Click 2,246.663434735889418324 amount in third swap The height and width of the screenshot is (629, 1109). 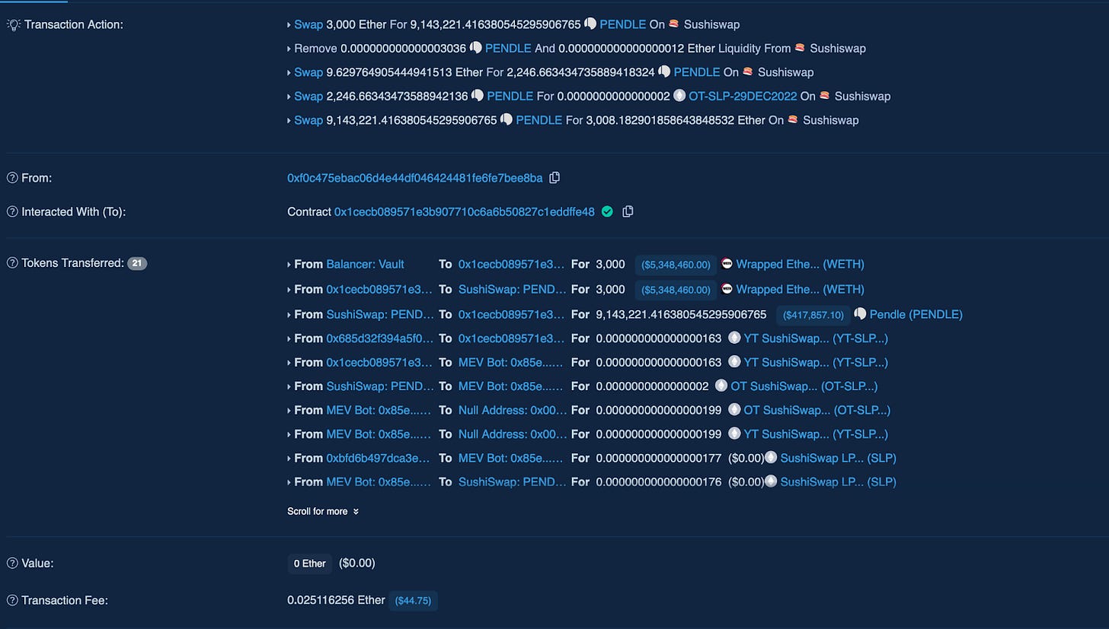point(580,72)
